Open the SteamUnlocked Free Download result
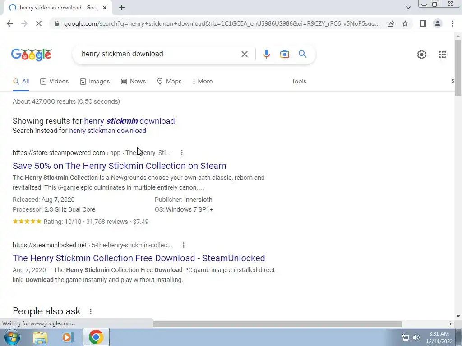Image resolution: width=462 pixels, height=346 pixels. click(139, 258)
